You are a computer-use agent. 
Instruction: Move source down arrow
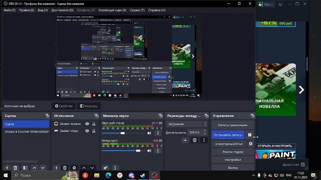click(x=92, y=168)
